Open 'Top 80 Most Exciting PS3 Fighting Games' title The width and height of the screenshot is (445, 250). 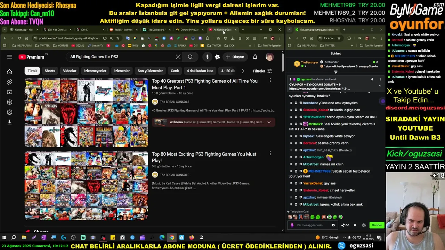point(204,157)
